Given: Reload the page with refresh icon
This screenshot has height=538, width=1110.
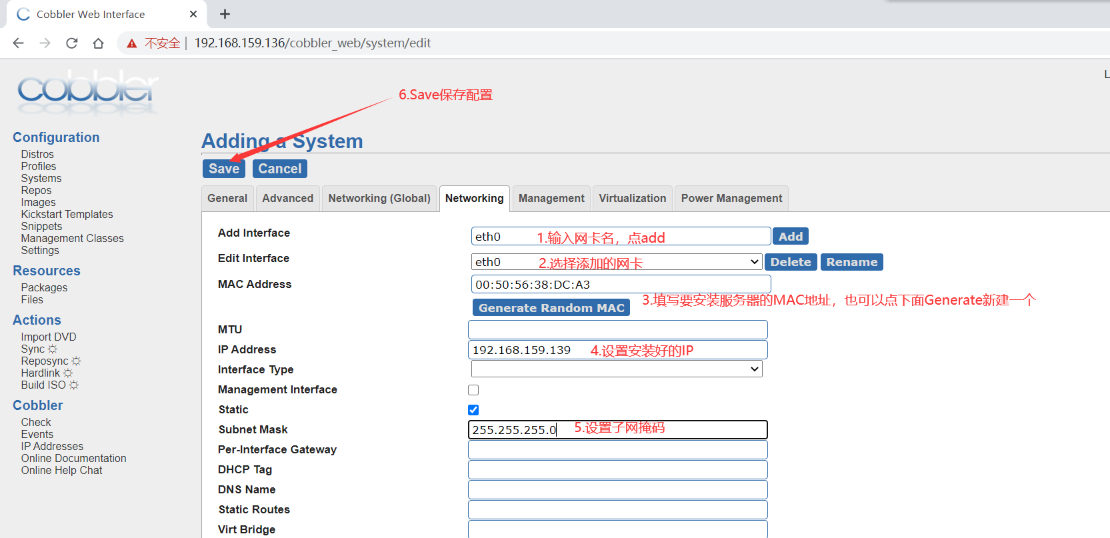Looking at the screenshot, I should [71, 43].
